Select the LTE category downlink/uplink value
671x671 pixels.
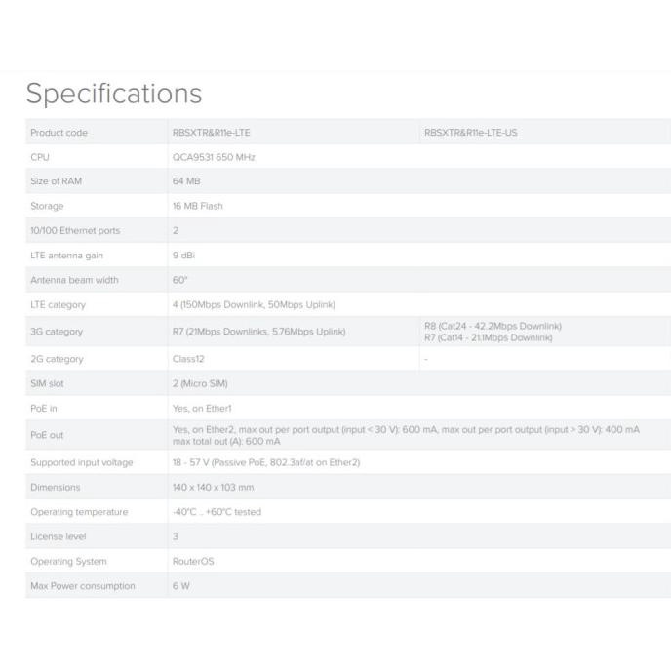254,305
